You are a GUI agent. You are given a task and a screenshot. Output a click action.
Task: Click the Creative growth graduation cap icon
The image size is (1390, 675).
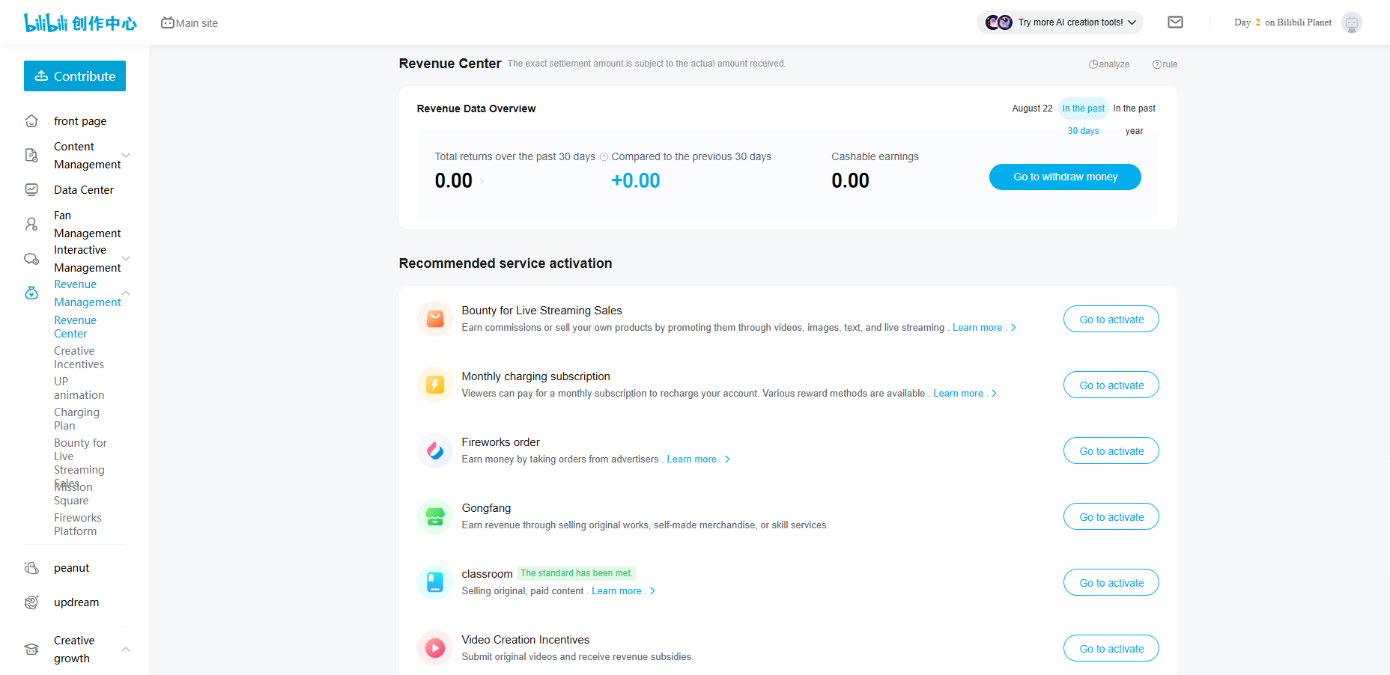pyautogui.click(x=31, y=650)
